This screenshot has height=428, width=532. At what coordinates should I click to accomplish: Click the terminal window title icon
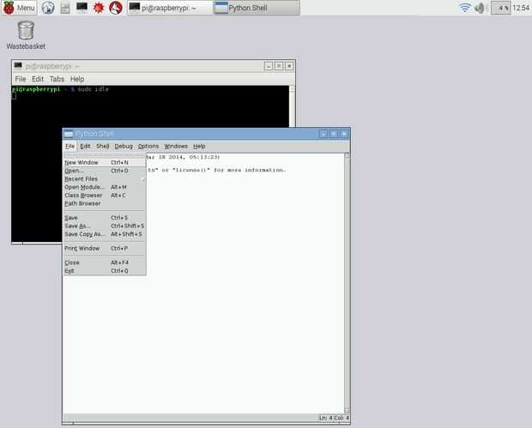18,65
